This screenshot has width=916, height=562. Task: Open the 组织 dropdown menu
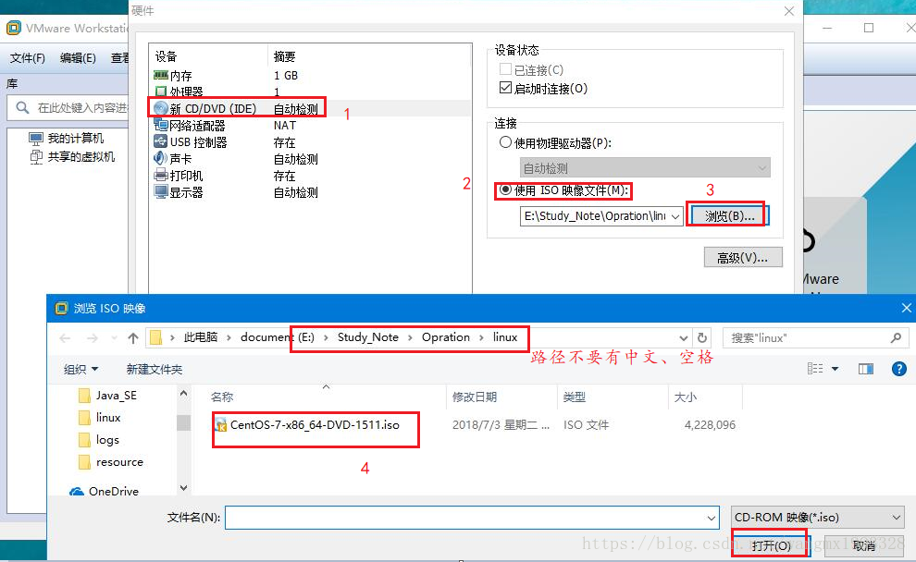[80, 369]
